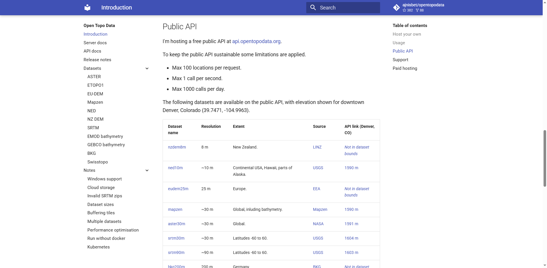
Task: Click the Open Topo Data logo icon
Action: pos(87,7)
